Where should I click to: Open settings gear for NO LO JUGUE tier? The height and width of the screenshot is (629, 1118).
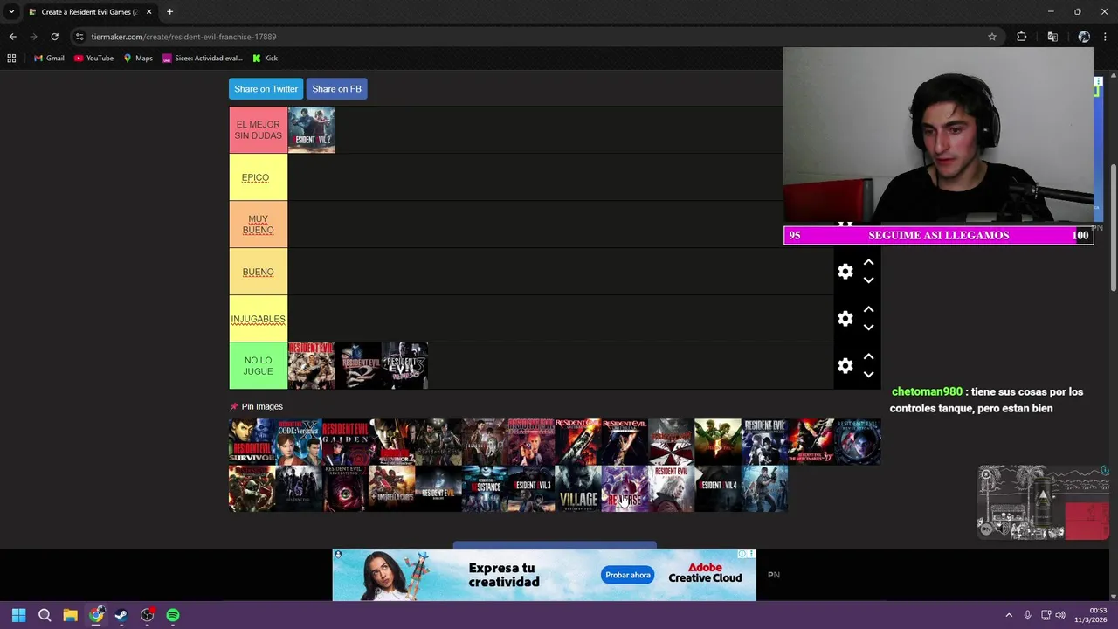click(845, 366)
